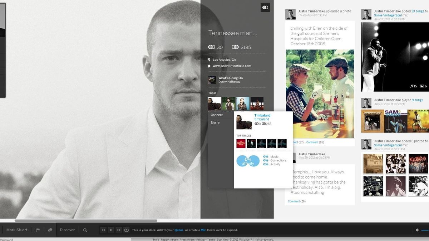Open Mark Stuart profile in bottom bar
Screen dimensions: 429x241
(17, 230)
